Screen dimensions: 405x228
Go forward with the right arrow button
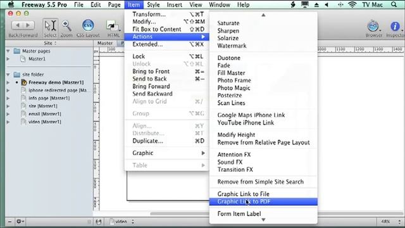[28, 25]
